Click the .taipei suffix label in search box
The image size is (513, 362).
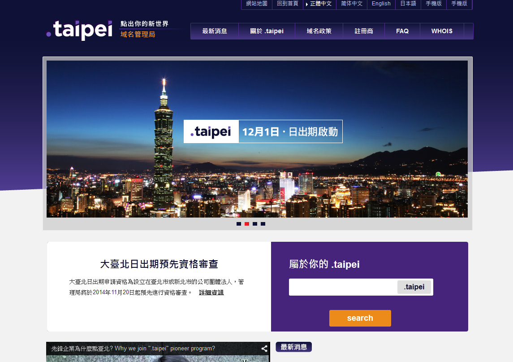414,287
